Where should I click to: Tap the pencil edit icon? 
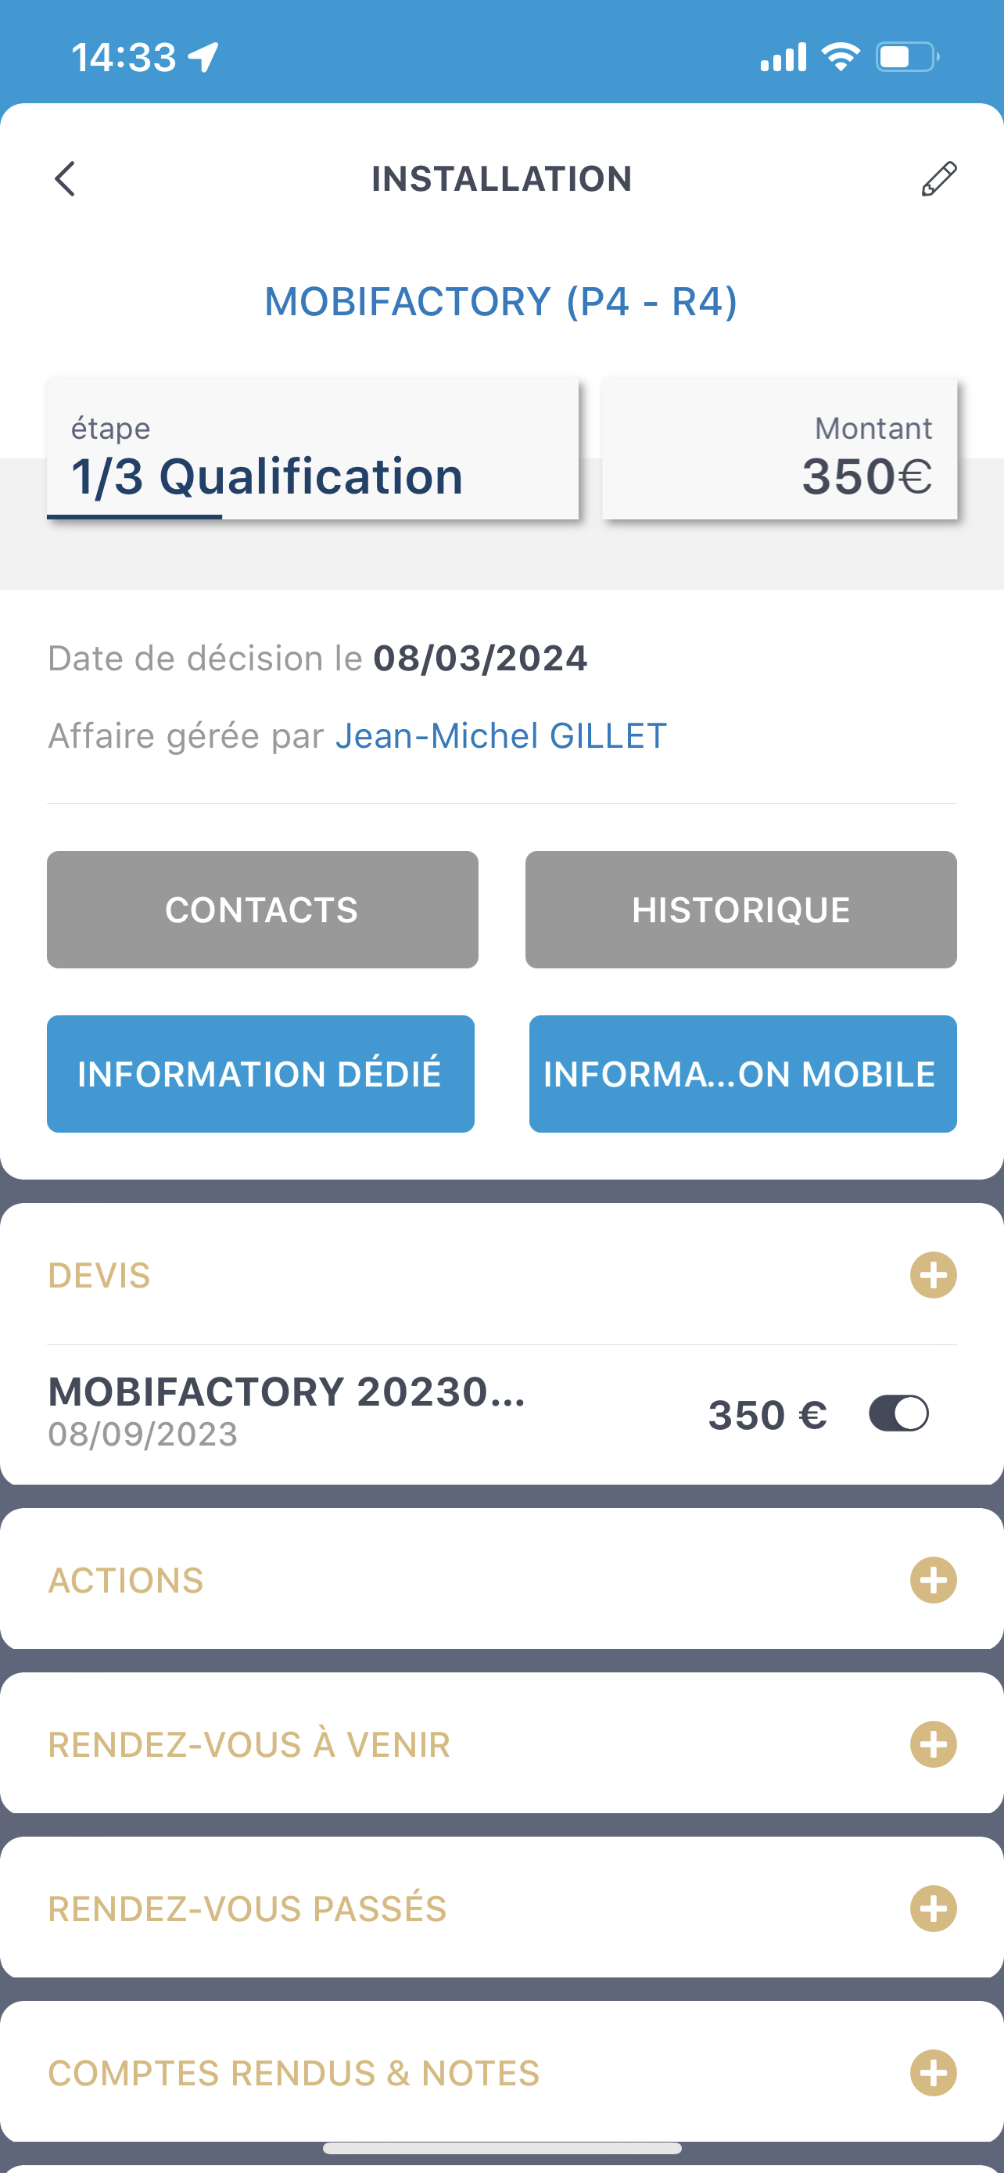(938, 179)
